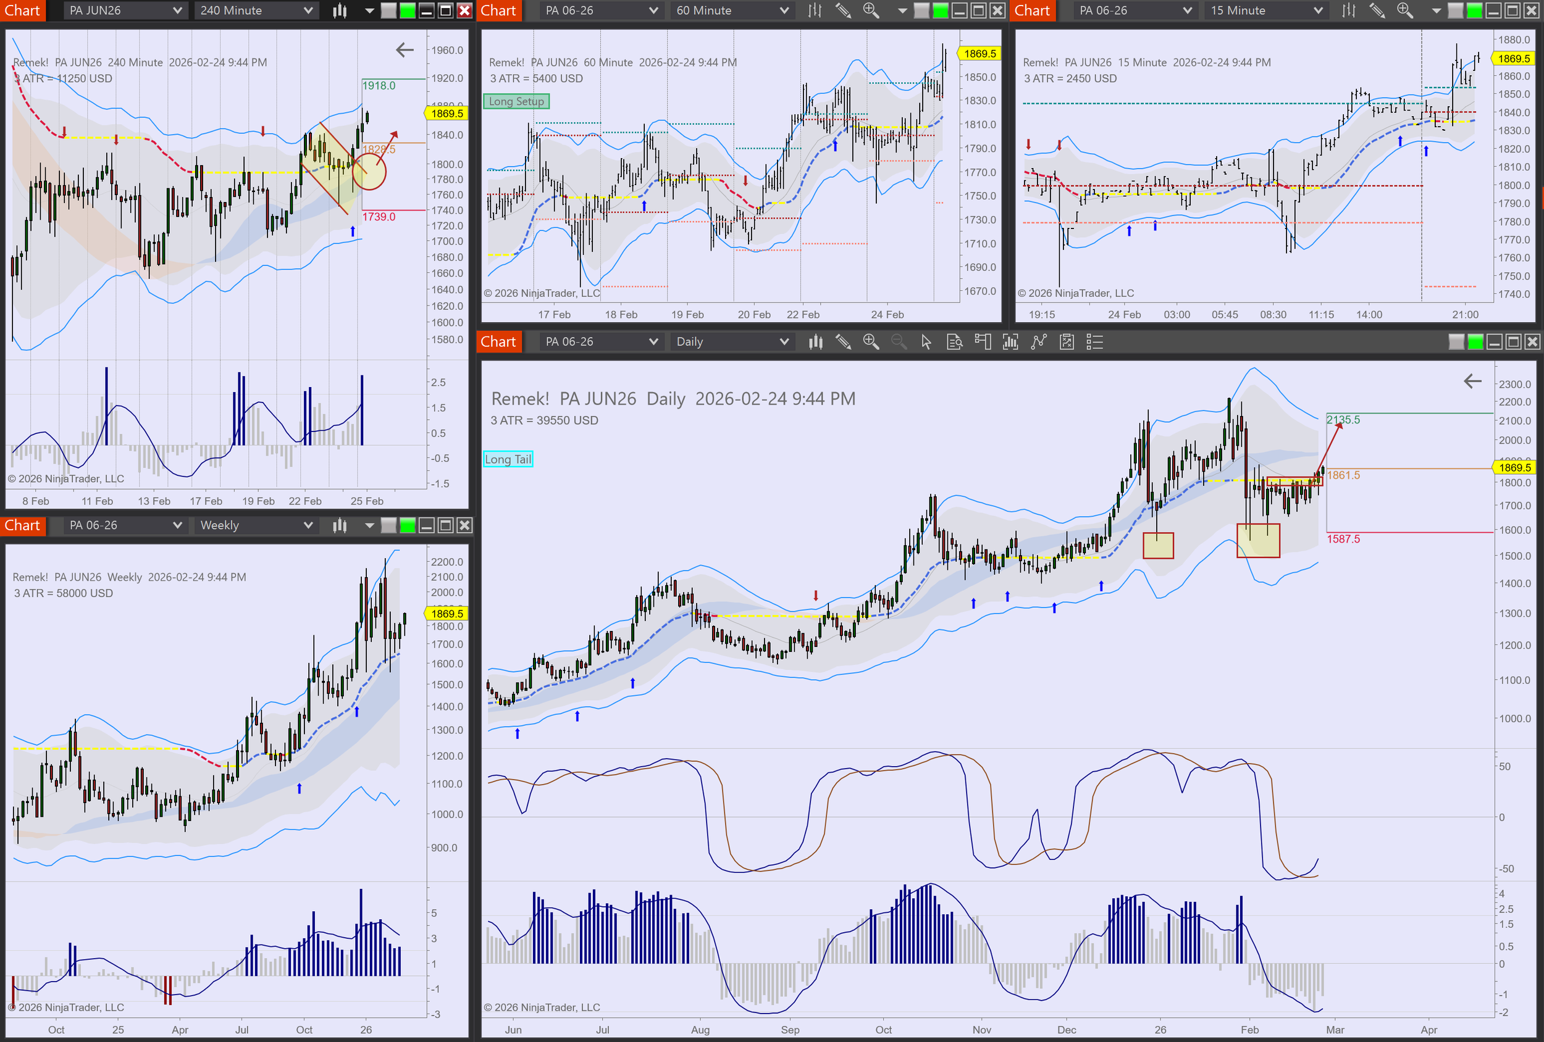Toggle green link button on 60 Minute chart
The width and height of the screenshot is (1544, 1042).
[940, 10]
